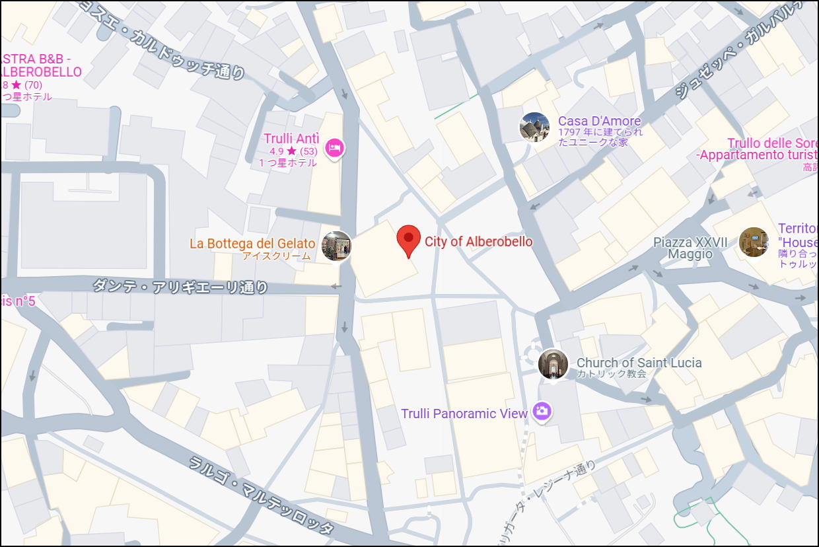
Task: Open the Territorio House photo thumbnail
Action: (x=754, y=242)
